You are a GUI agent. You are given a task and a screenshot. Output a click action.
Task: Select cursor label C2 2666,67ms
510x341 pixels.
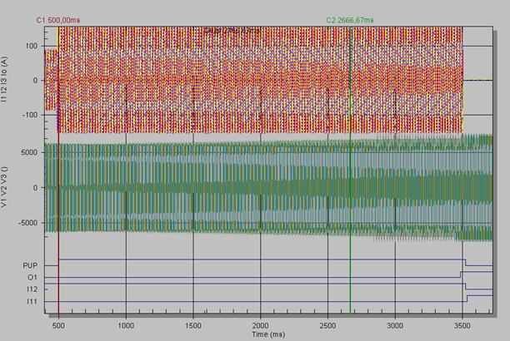350,20
